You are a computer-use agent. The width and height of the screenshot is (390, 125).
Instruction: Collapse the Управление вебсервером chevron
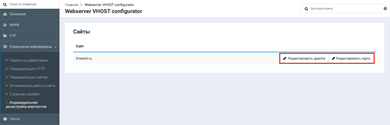(55, 47)
